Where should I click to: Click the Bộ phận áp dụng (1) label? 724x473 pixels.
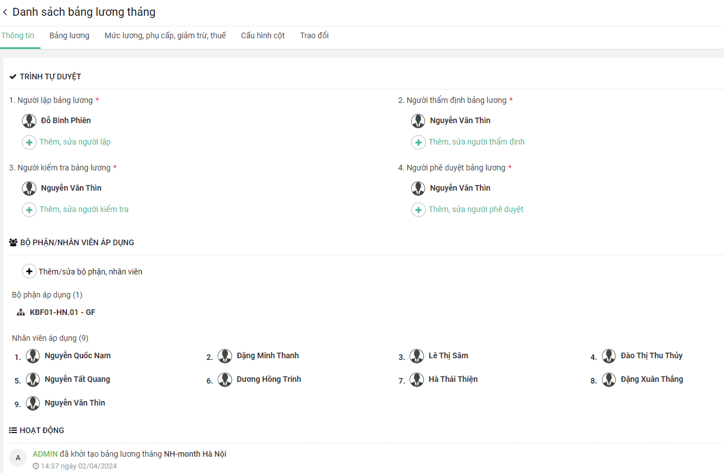pos(47,295)
